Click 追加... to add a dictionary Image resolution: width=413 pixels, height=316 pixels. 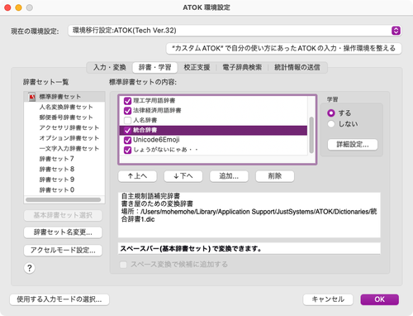(x=229, y=176)
